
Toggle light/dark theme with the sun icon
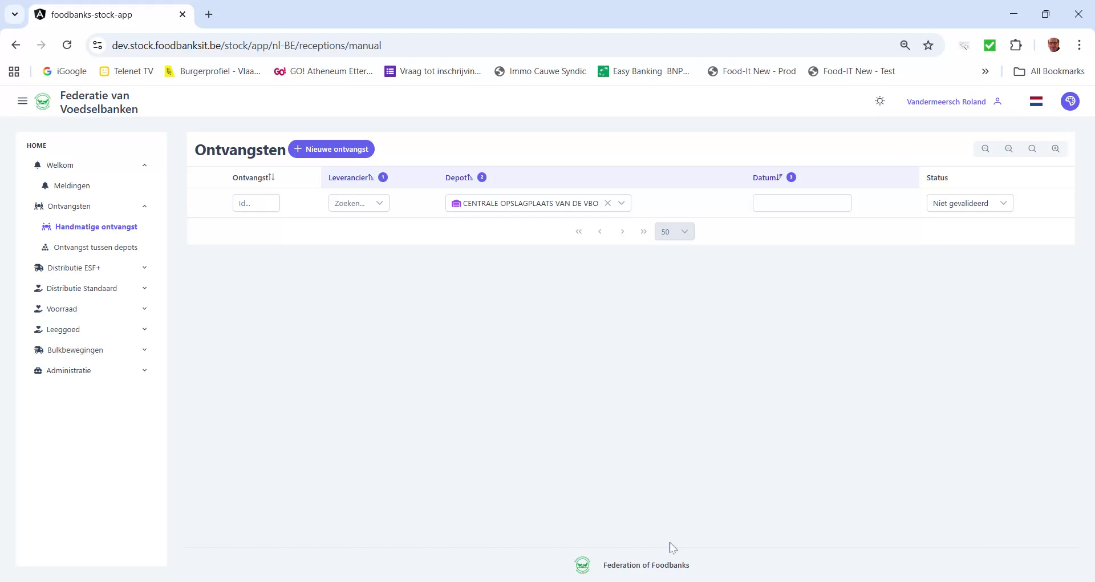pyautogui.click(x=879, y=101)
